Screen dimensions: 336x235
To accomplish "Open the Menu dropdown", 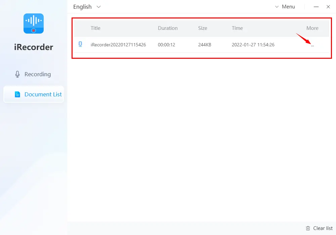I will tap(288, 7).
